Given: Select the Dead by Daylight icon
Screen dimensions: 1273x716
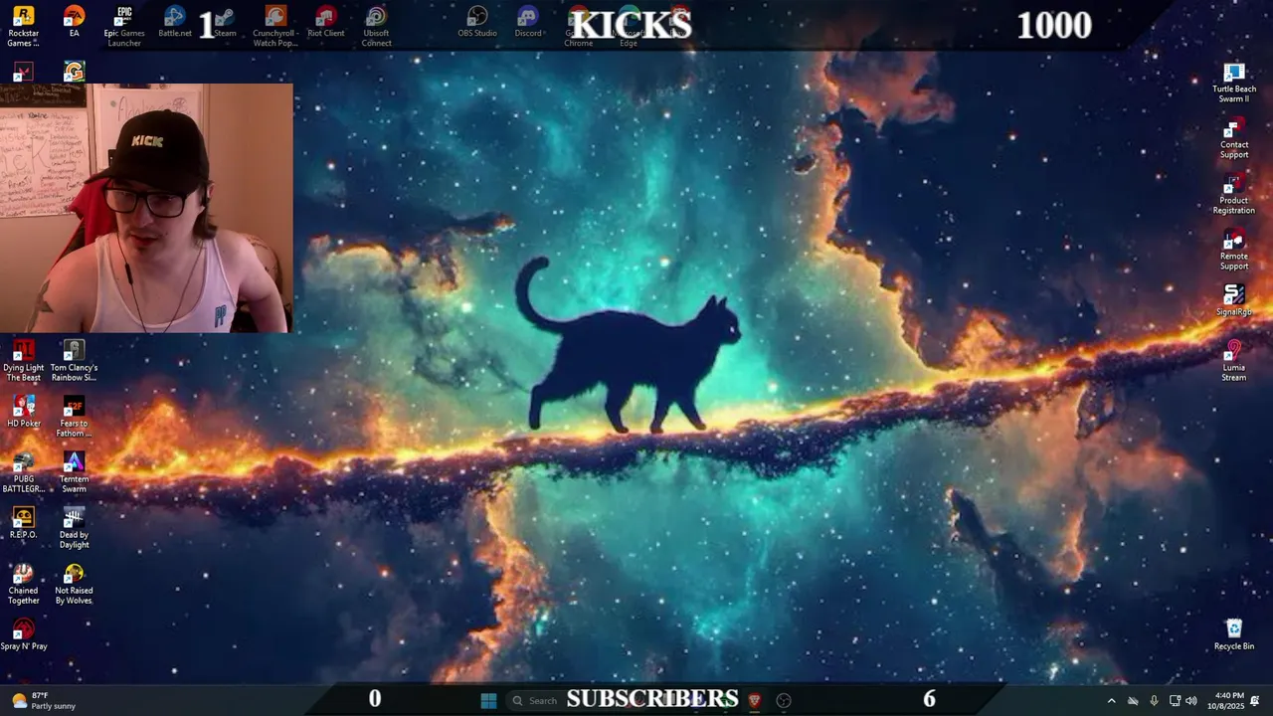Looking at the screenshot, I should pos(74,527).
